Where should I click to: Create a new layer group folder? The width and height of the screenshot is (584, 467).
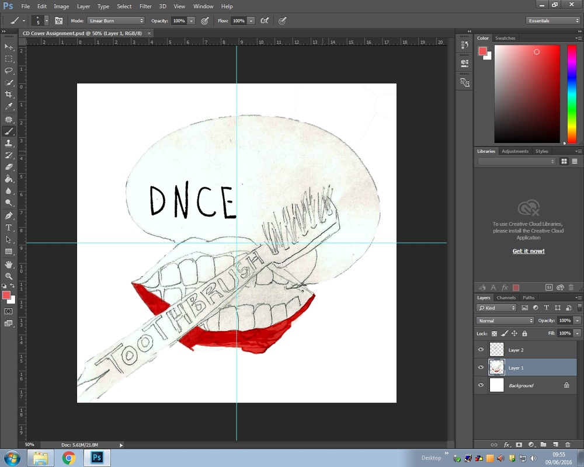pyautogui.click(x=543, y=444)
